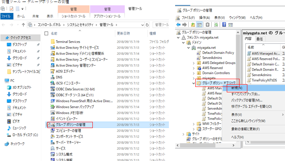
Task: Select the システム構成 shortcut icon
Action: 53,154
